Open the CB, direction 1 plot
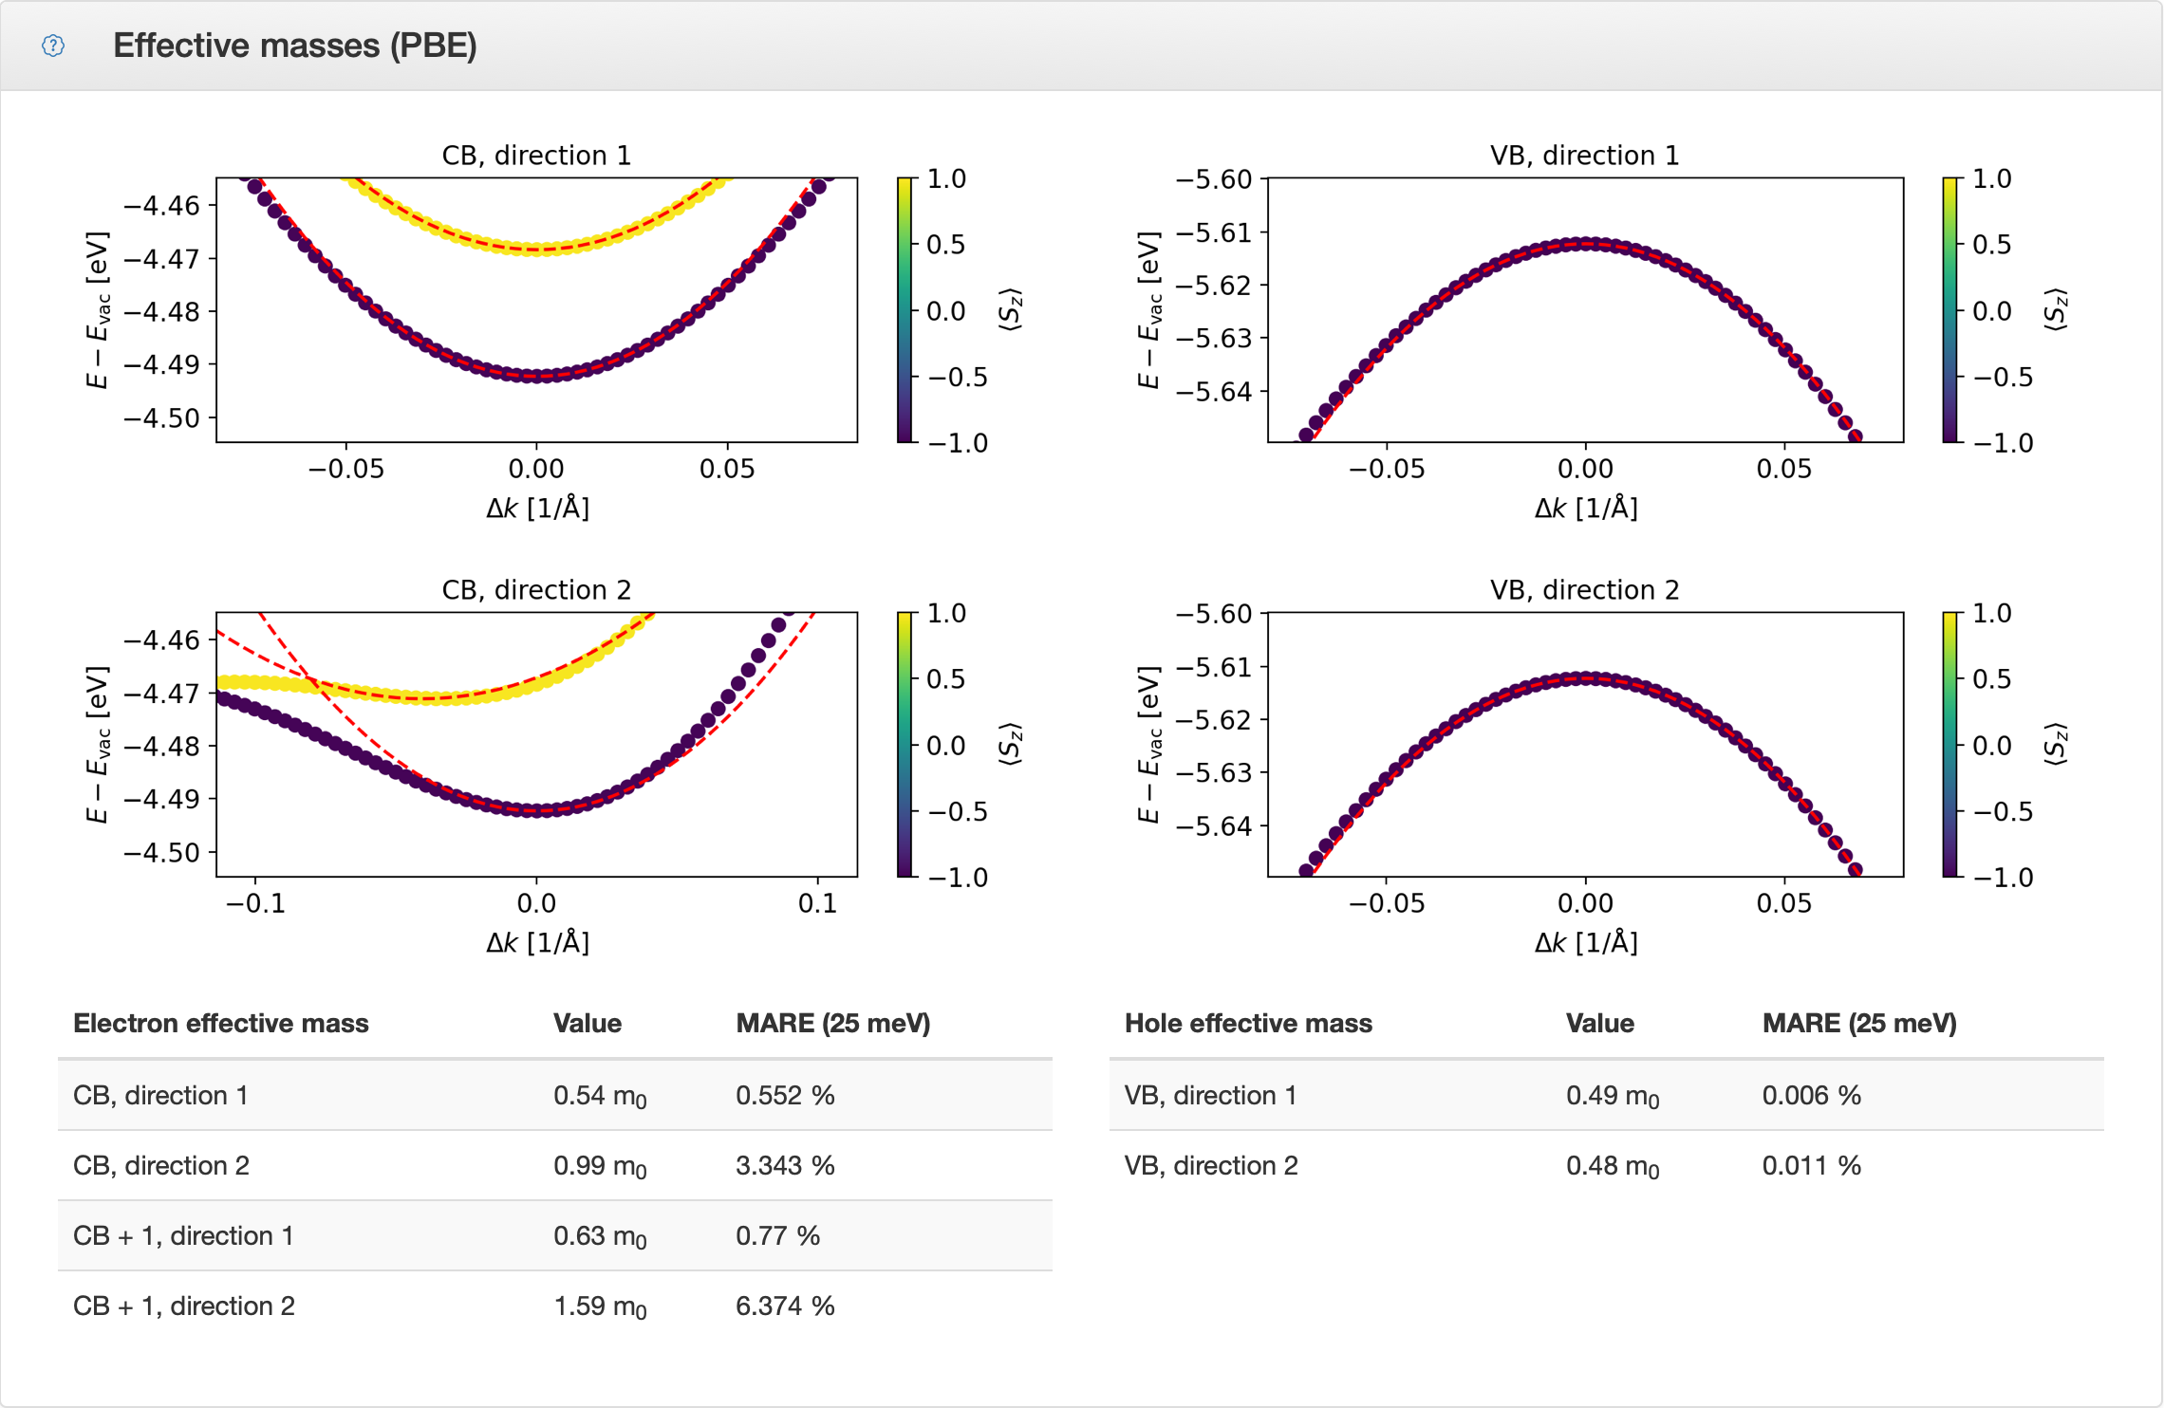This screenshot has width=2164, height=1408. [x=537, y=309]
